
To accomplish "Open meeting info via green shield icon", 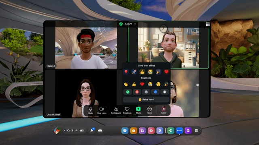I will pos(121,24).
